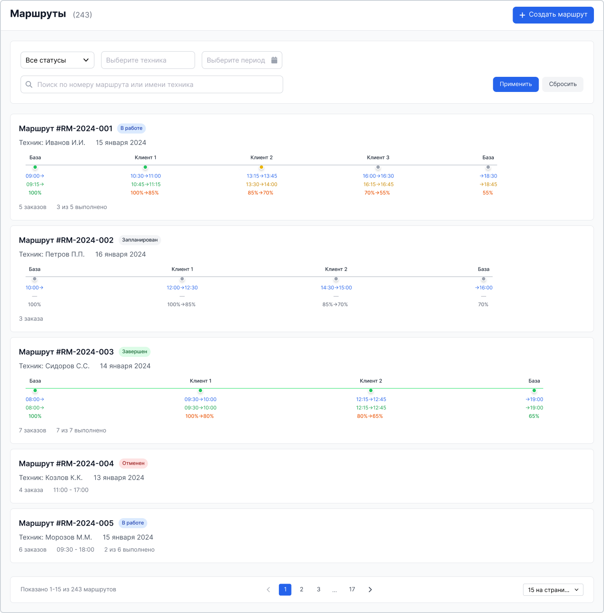Click the Запланирован status badge
604x613 pixels.
[140, 240]
